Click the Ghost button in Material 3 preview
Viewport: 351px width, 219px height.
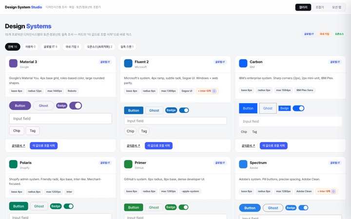43,106
